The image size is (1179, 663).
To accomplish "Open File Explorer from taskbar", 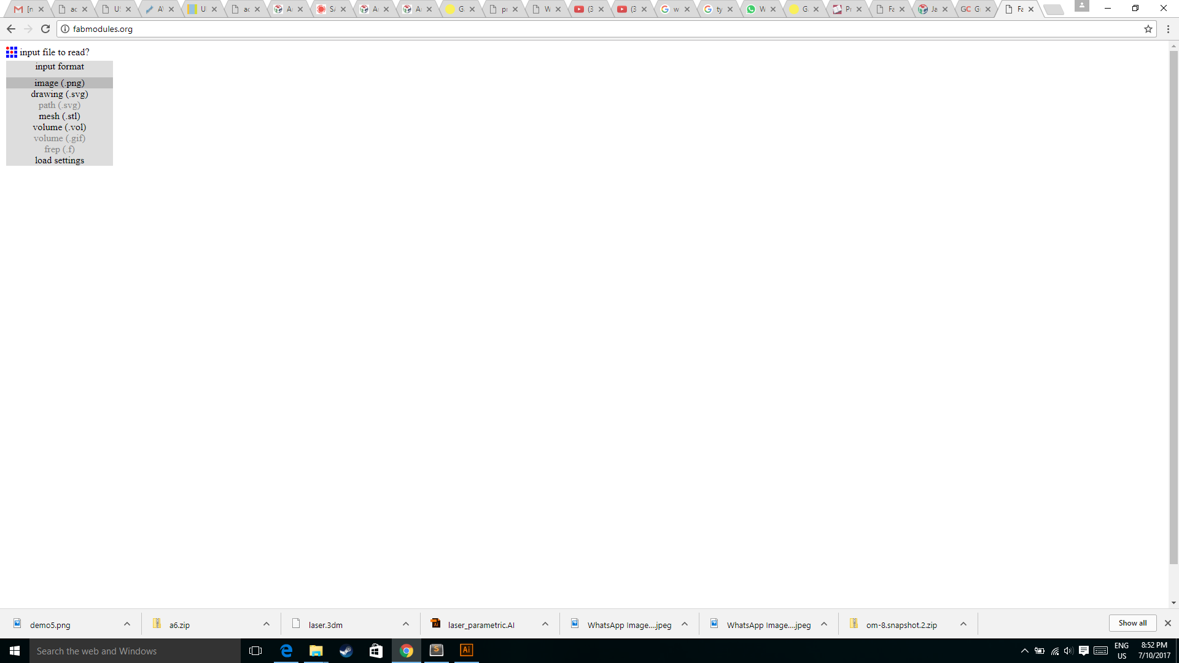I will pyautogui.click(x=316, y=651).
